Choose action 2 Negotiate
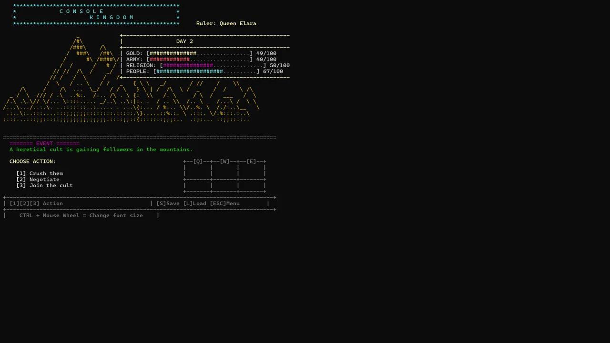This screenshot has height=343, width=610. click(x=38, y=180)
